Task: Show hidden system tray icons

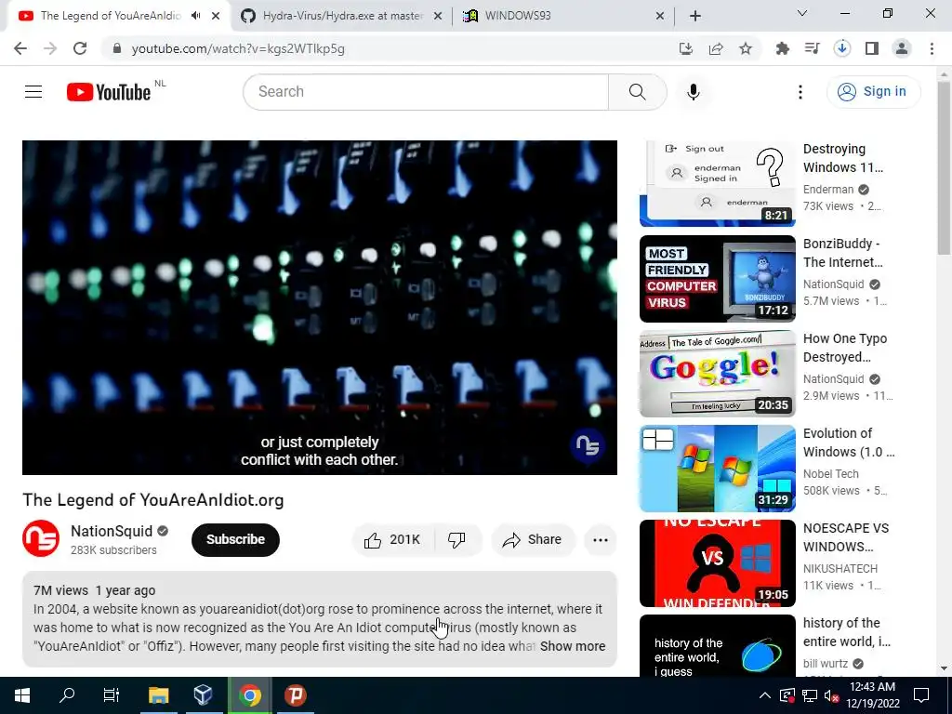Action: [x=765, y=695]
